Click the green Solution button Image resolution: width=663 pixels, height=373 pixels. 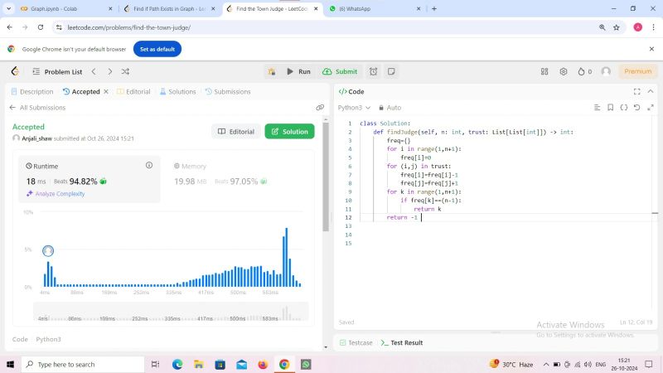click(289, 132)
